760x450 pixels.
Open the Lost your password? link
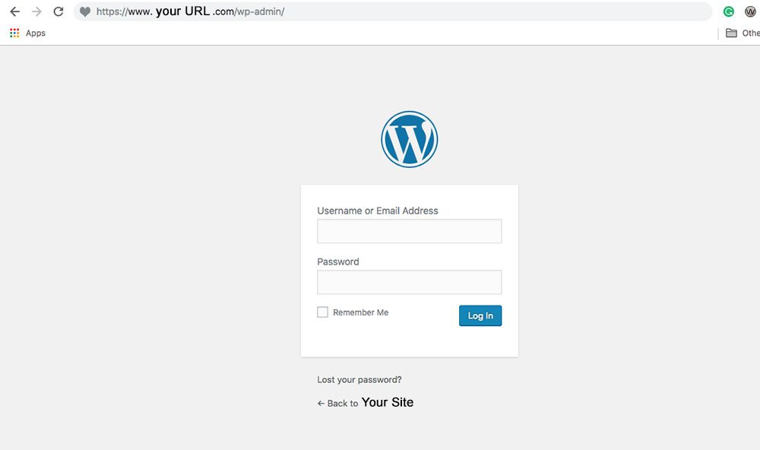(359, 379)
